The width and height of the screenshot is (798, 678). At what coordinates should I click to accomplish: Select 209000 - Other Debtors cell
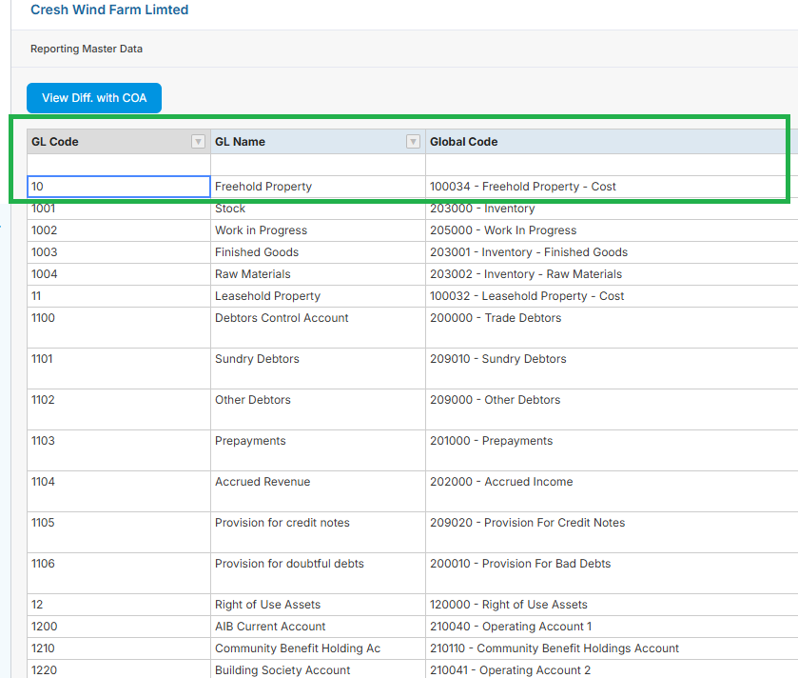[x=612, y=409]
